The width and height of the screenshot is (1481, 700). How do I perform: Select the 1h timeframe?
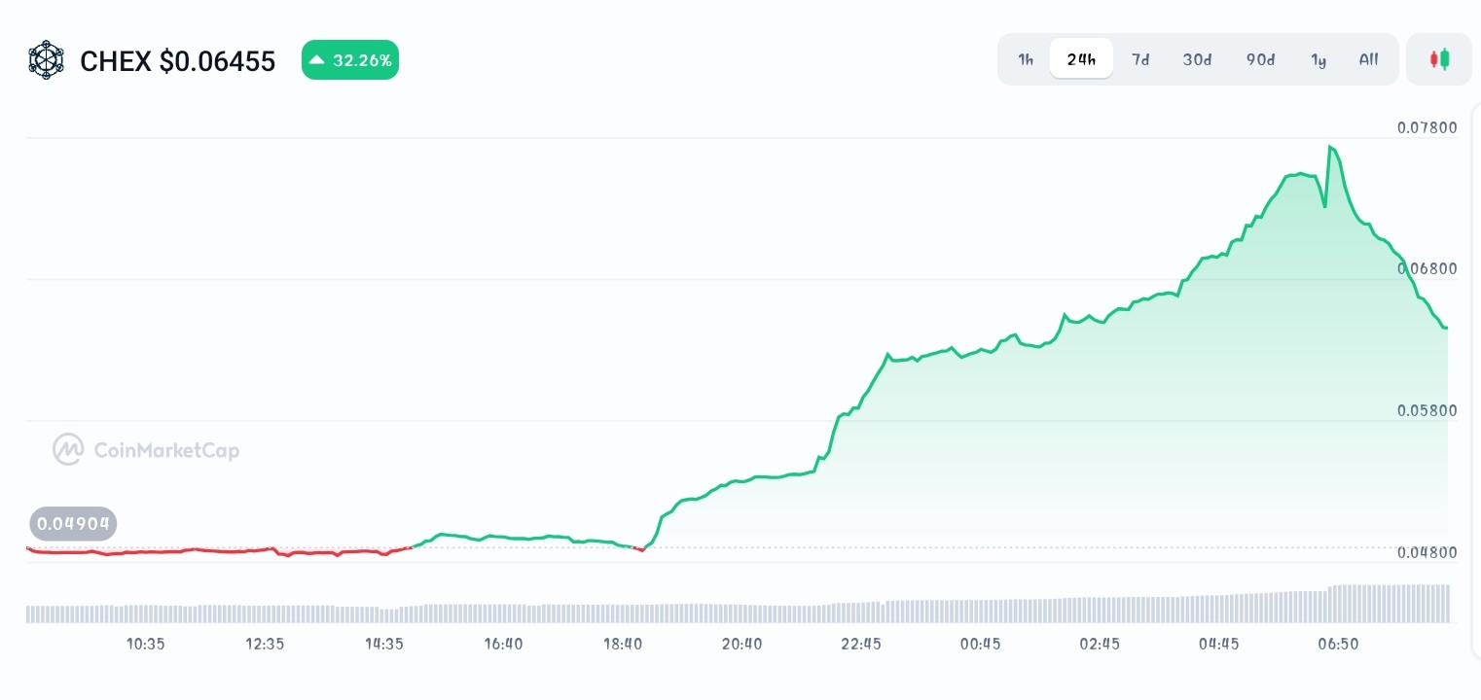click(1026, 59)
